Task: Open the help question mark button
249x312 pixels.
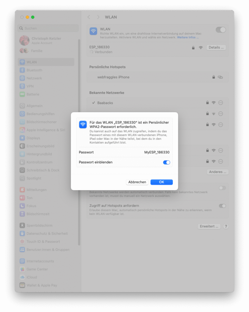Action: click(x=226, y=226)
